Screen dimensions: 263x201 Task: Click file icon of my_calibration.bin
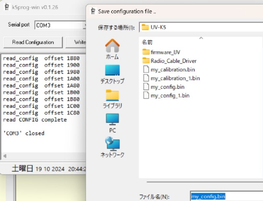coord(146,69)
